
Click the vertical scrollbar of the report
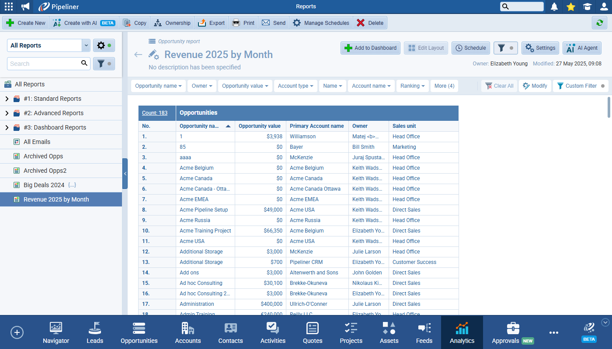pyautogui.click(x=609, y=107)
